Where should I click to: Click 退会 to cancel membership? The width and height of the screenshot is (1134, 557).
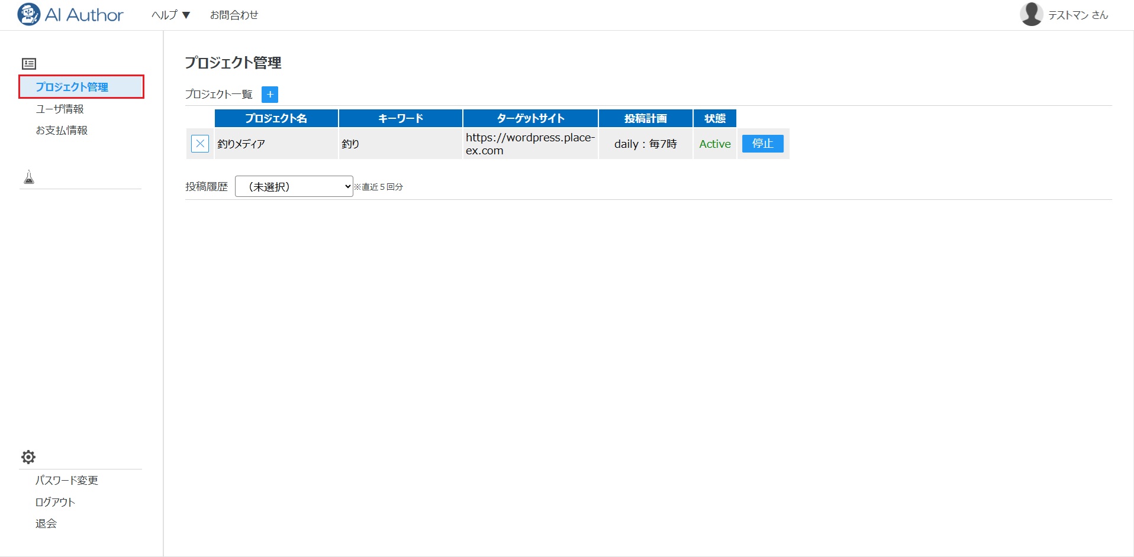[46, 523]
